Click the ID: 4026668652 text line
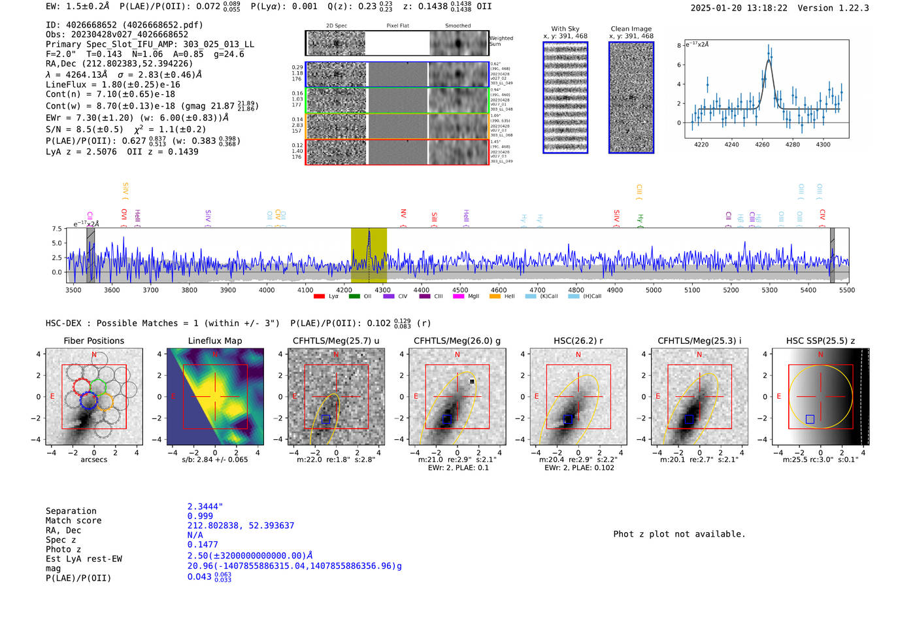 coord(124,25)
